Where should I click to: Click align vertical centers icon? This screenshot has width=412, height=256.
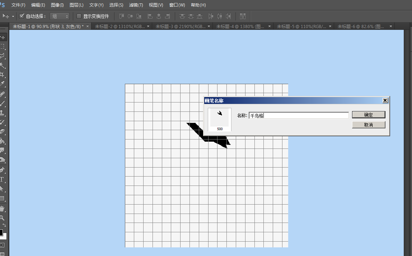[x=130, y=16]
